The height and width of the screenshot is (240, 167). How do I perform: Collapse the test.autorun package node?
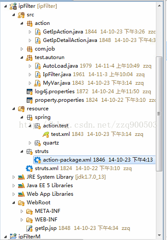pyautogui.click(x=22, y=58)
